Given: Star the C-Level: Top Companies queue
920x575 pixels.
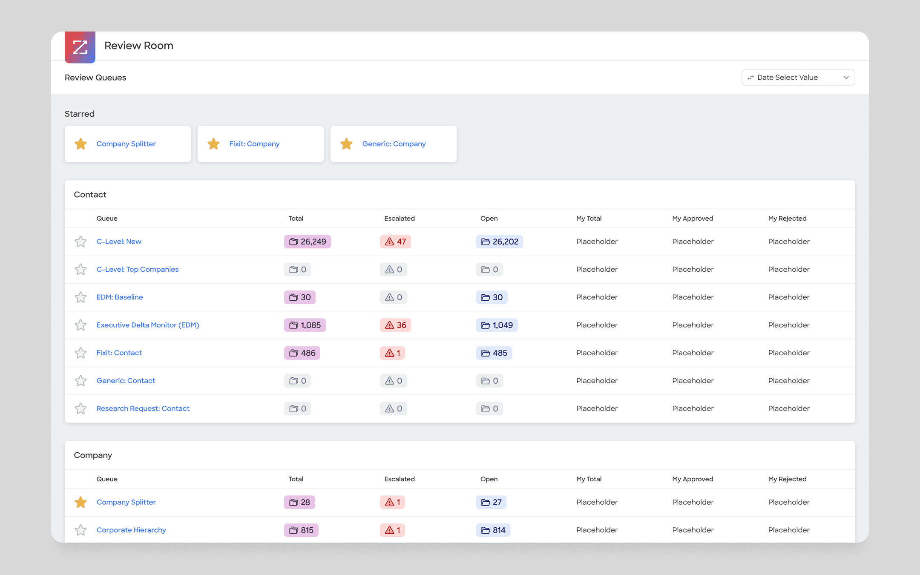Looking at the screenshot, I should pyautogui.click(x=80, y=269).
